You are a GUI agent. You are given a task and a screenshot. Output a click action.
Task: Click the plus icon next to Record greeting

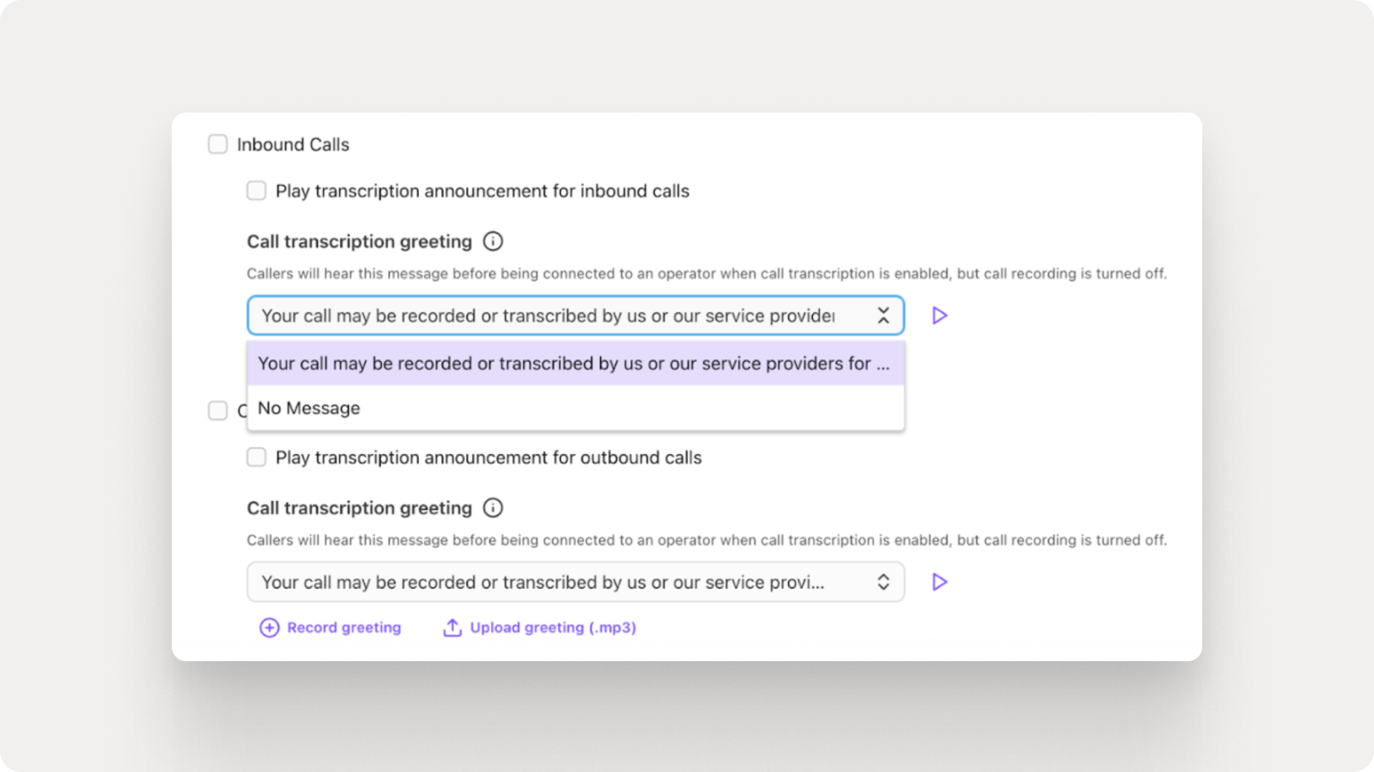tap(269, 627)
